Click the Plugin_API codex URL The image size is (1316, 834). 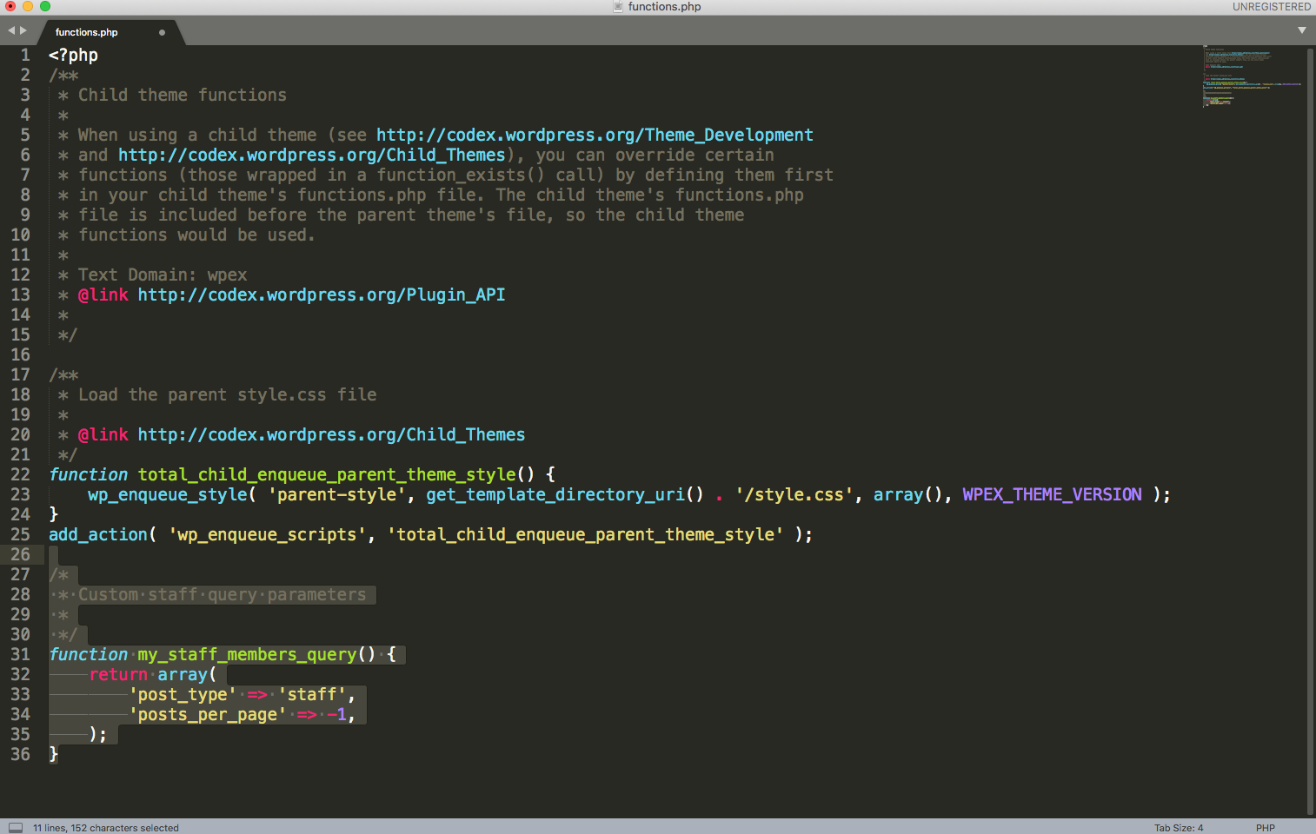[321, 295]
